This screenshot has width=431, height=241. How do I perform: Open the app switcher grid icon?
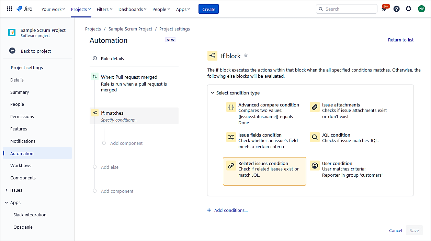[x=9, y=9]
